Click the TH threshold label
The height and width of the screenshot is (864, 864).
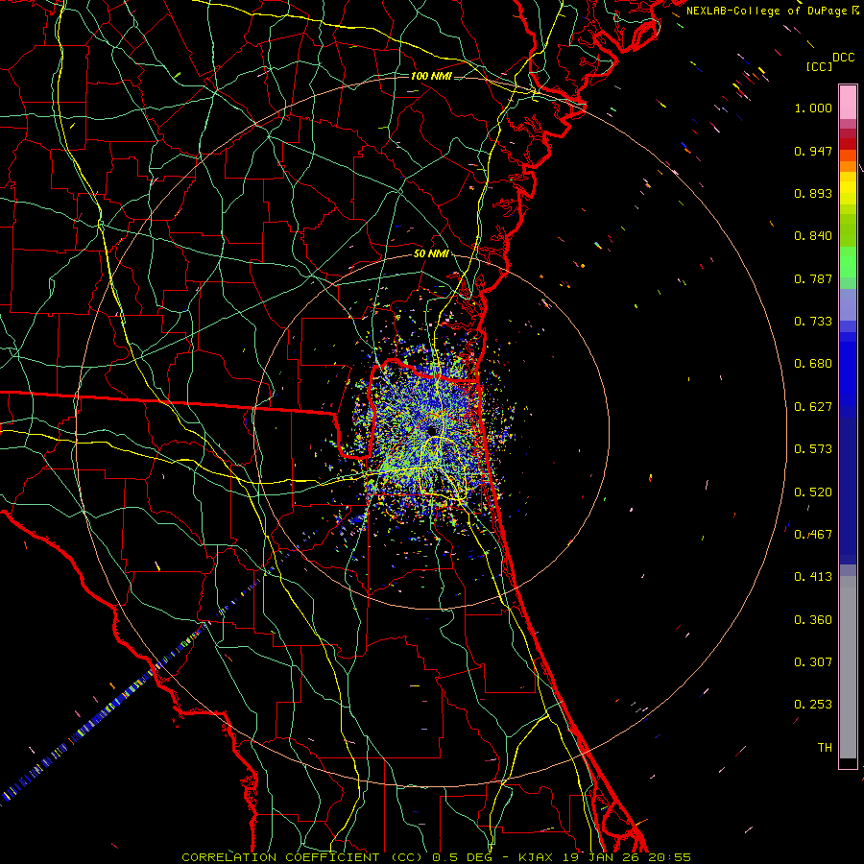click(x=825, y=748)
